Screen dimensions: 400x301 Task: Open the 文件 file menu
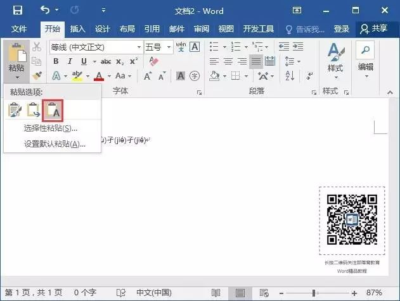point(19,29)
